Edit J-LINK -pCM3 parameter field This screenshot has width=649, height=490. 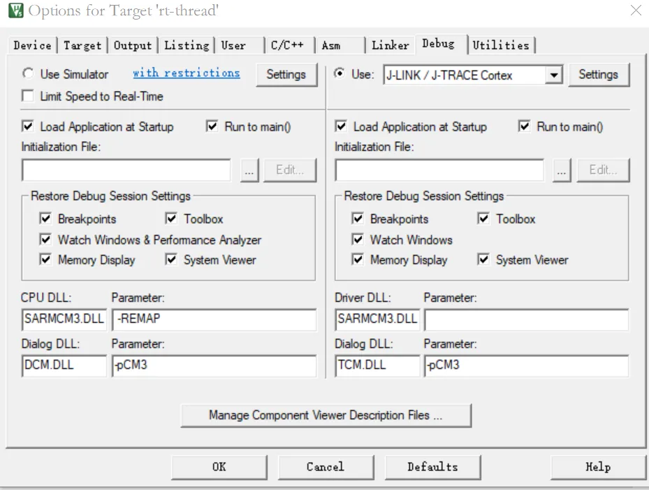pyautogui.click(x=527, y=366)
